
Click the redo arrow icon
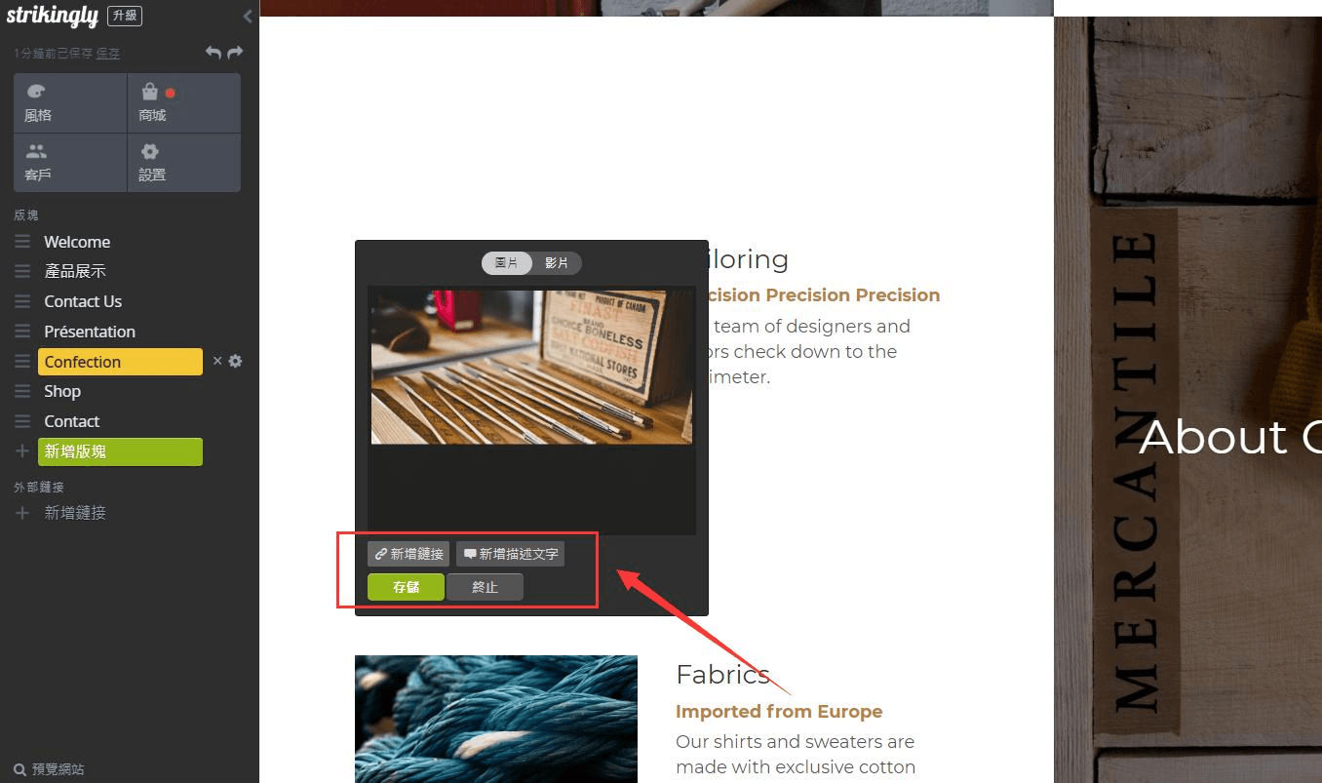point(235,53)
